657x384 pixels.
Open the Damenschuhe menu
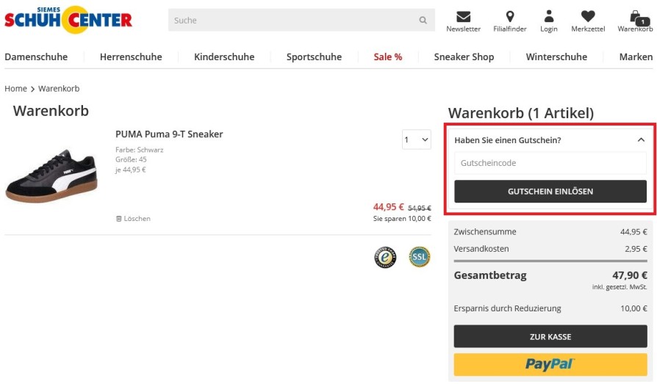point(36,57)
